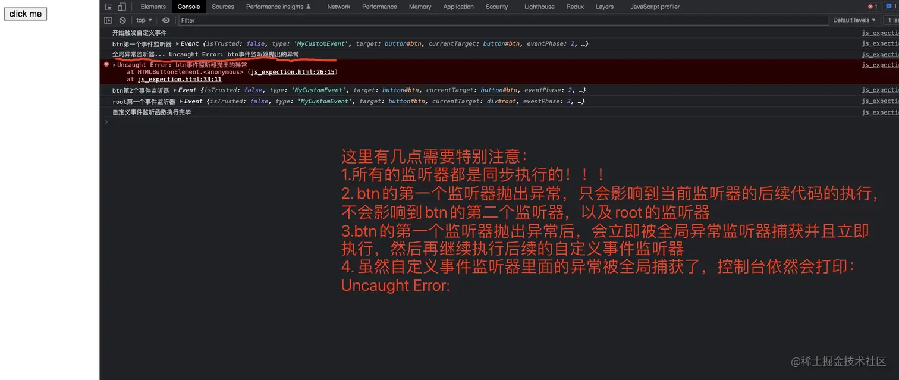Open js_expection.html:26:15 source link

293,71
